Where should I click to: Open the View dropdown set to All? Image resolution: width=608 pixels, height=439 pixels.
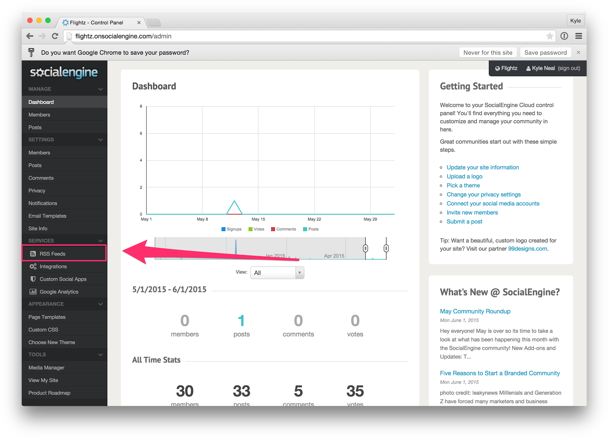click(277, 273)
